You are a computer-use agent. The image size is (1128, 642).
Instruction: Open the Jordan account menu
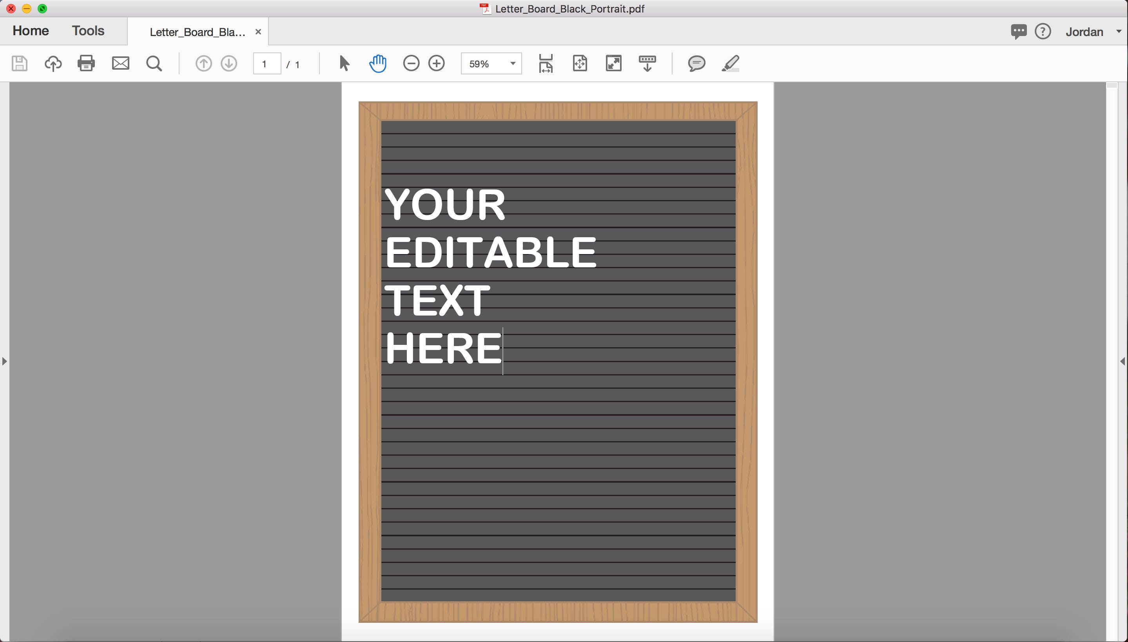[1090, 31]
